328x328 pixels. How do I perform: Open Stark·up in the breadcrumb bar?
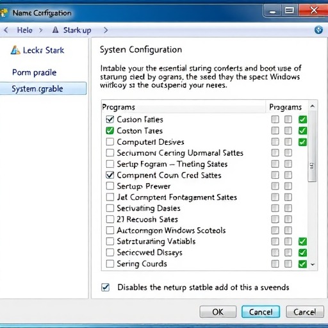pos(77,30)
